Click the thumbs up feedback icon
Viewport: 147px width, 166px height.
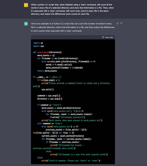[x=118, y=23]
